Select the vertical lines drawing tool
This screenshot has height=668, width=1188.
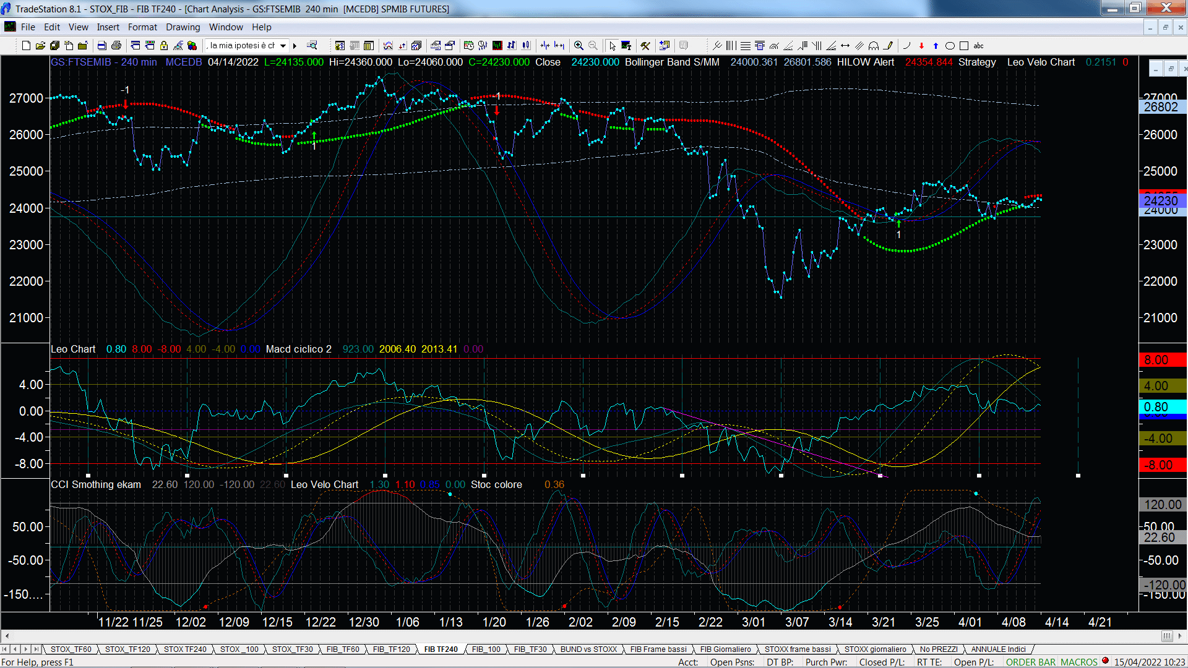[x=731, y=45]
